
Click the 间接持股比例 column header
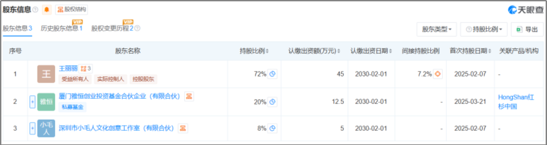(x=421, y=51)
